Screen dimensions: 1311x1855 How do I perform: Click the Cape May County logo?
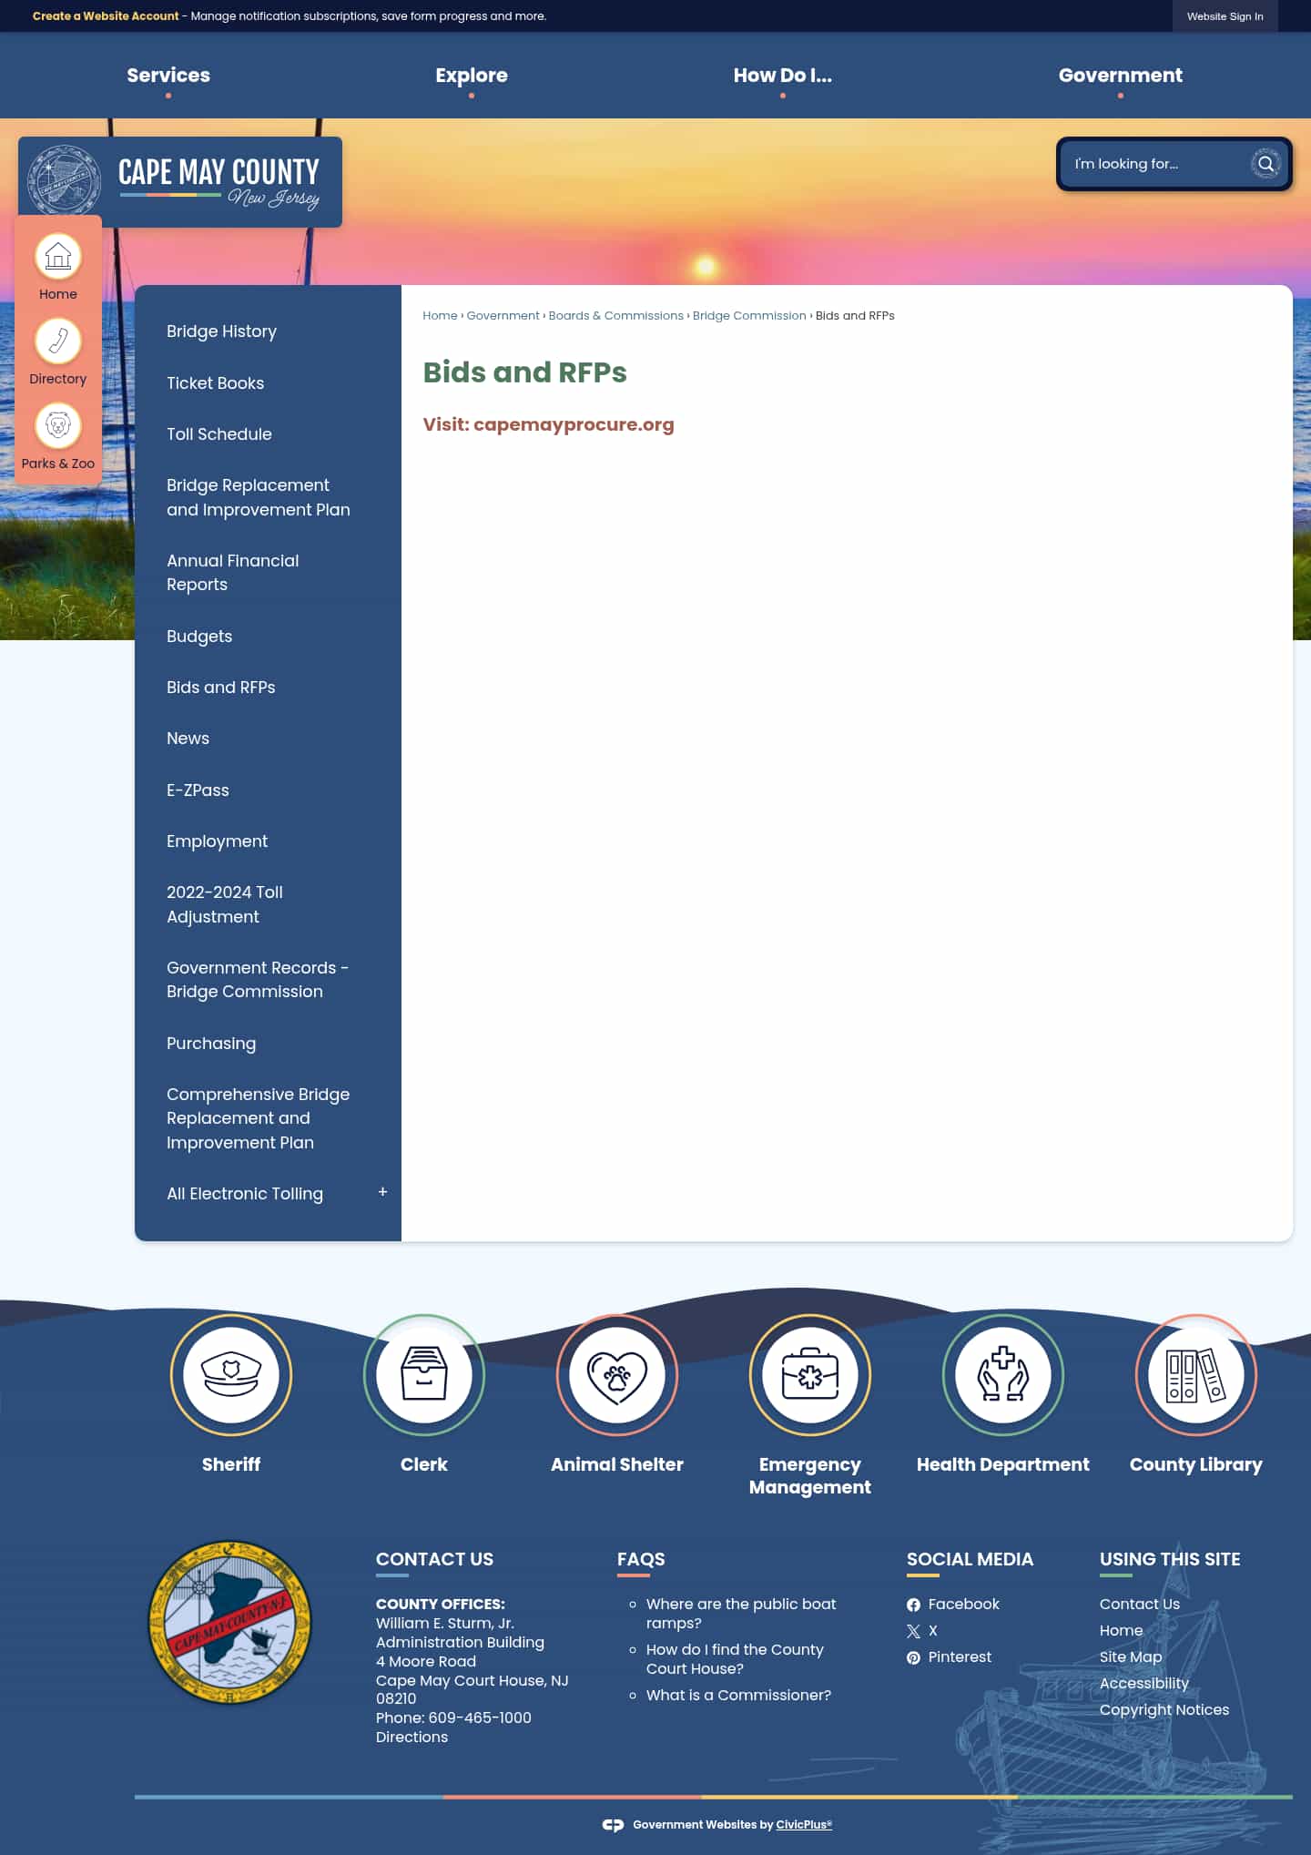180,181
